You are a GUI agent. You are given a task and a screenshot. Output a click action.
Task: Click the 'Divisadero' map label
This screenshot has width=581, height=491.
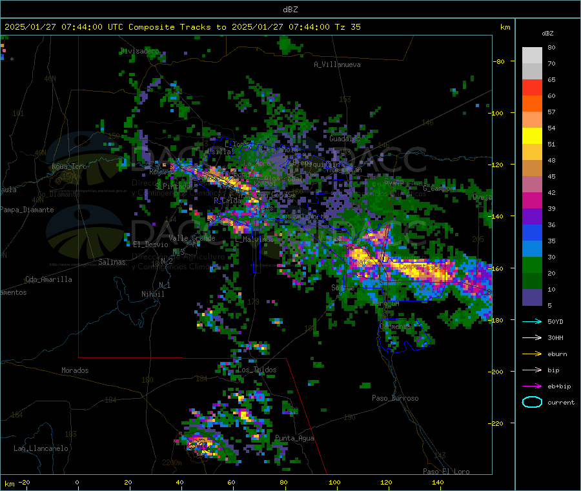point(139,51)
